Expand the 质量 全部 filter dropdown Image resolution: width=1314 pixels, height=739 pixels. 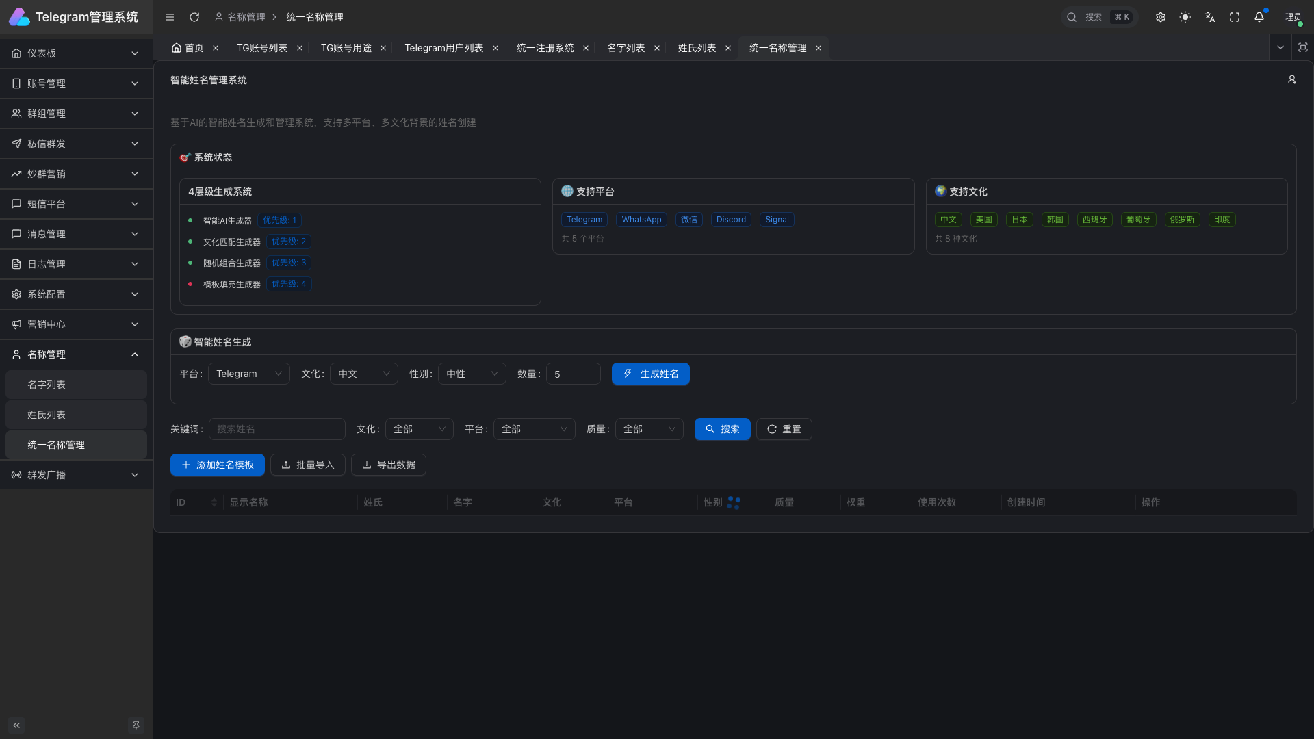(649, 429)
